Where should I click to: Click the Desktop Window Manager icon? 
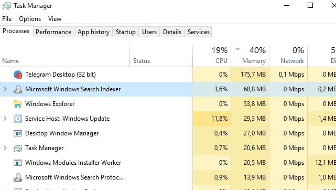(18, 133)
